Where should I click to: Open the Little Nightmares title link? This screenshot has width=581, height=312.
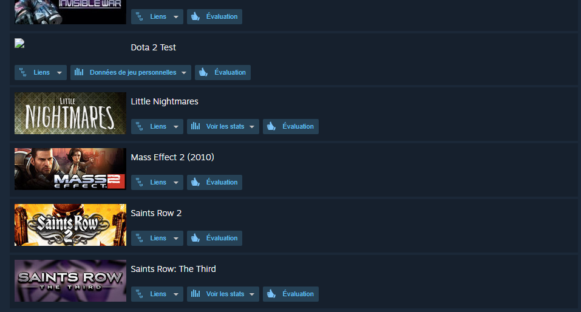165,101
